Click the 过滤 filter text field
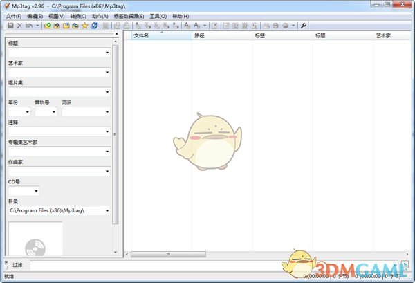Viewport: 415px width, 283px height. pyautogui.click(x=214, y=265)
